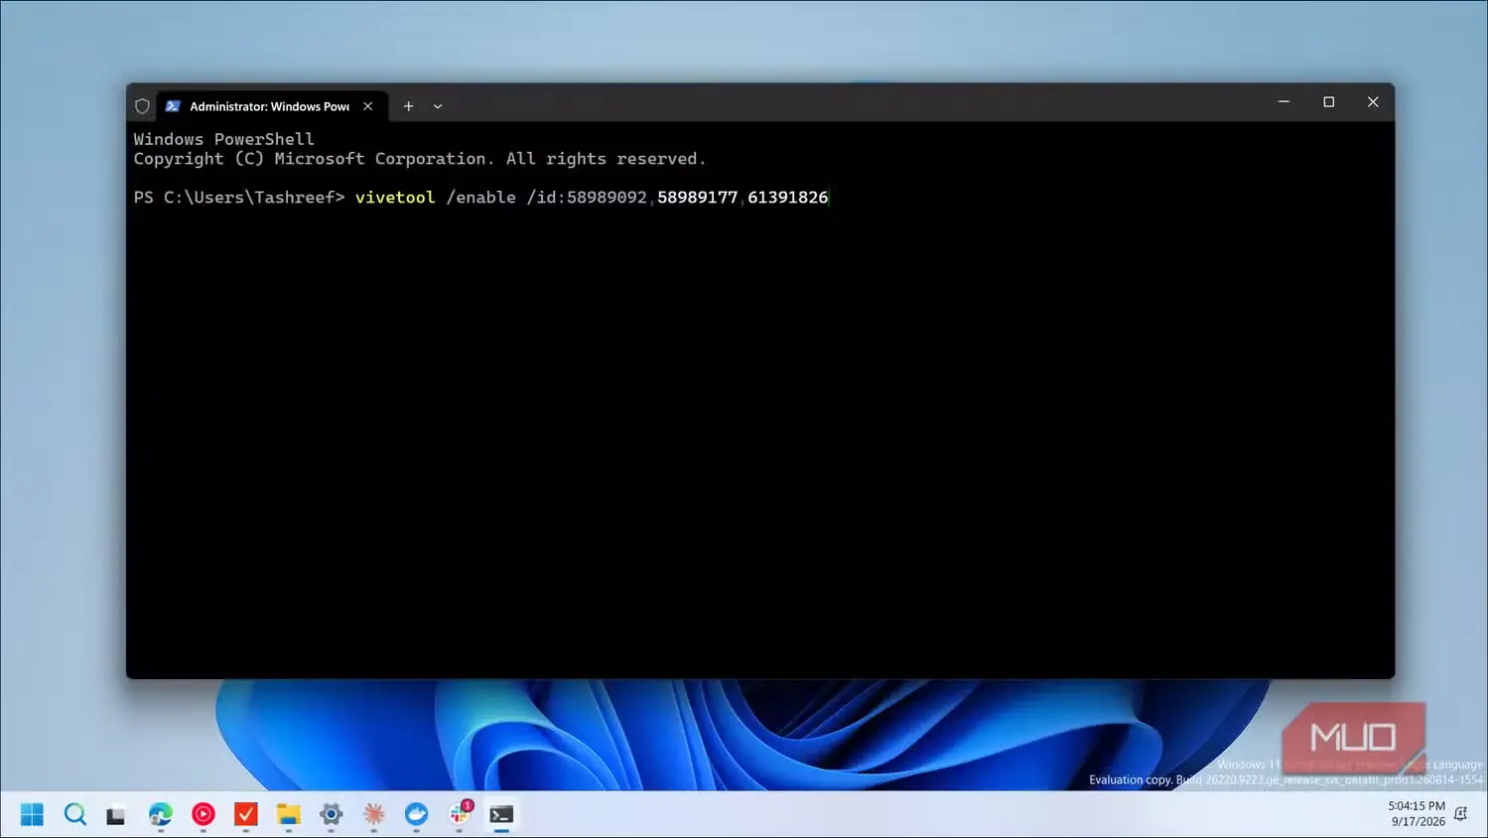1488x838 pixels.
Task: Open taskbar Search
Action: click(75, 814)
